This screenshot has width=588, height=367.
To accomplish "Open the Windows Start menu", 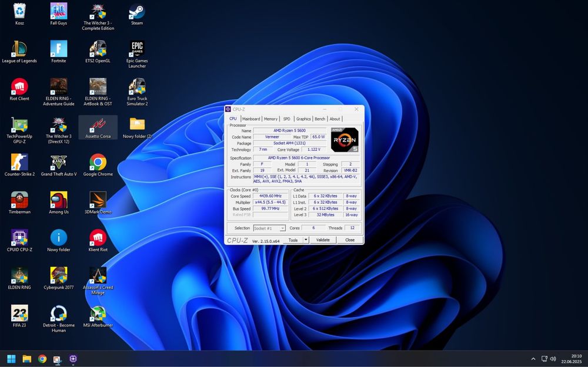I will (11, 359).
